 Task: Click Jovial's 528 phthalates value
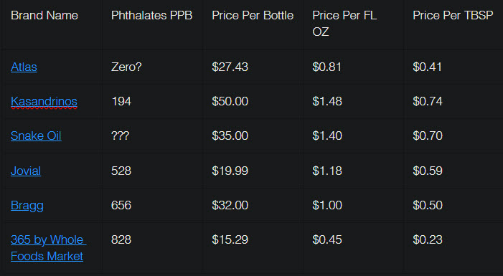click(x=121, y=171)
